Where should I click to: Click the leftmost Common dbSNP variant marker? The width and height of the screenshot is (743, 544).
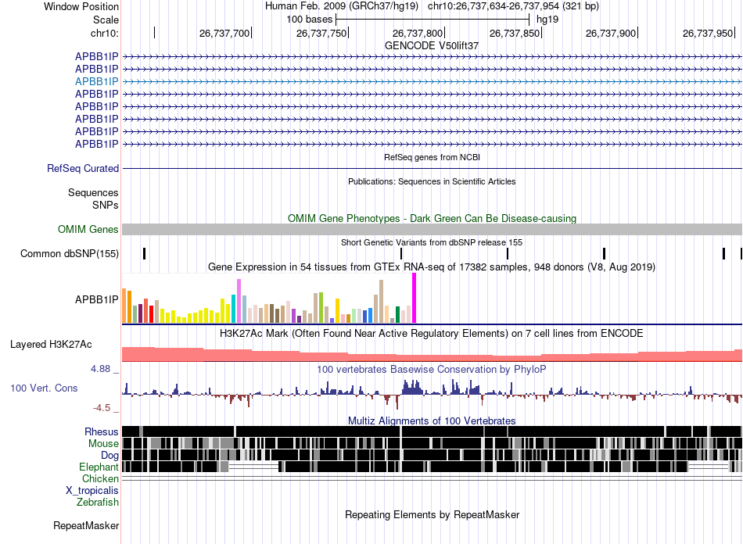tap(145, 254)
